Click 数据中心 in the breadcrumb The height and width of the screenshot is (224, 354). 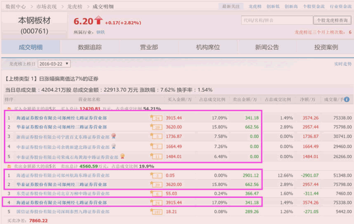tap(16, 7)
